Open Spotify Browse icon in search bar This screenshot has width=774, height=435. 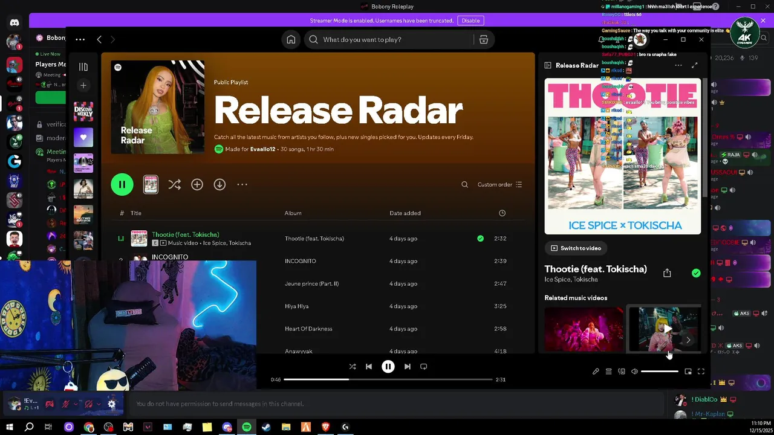483,39
